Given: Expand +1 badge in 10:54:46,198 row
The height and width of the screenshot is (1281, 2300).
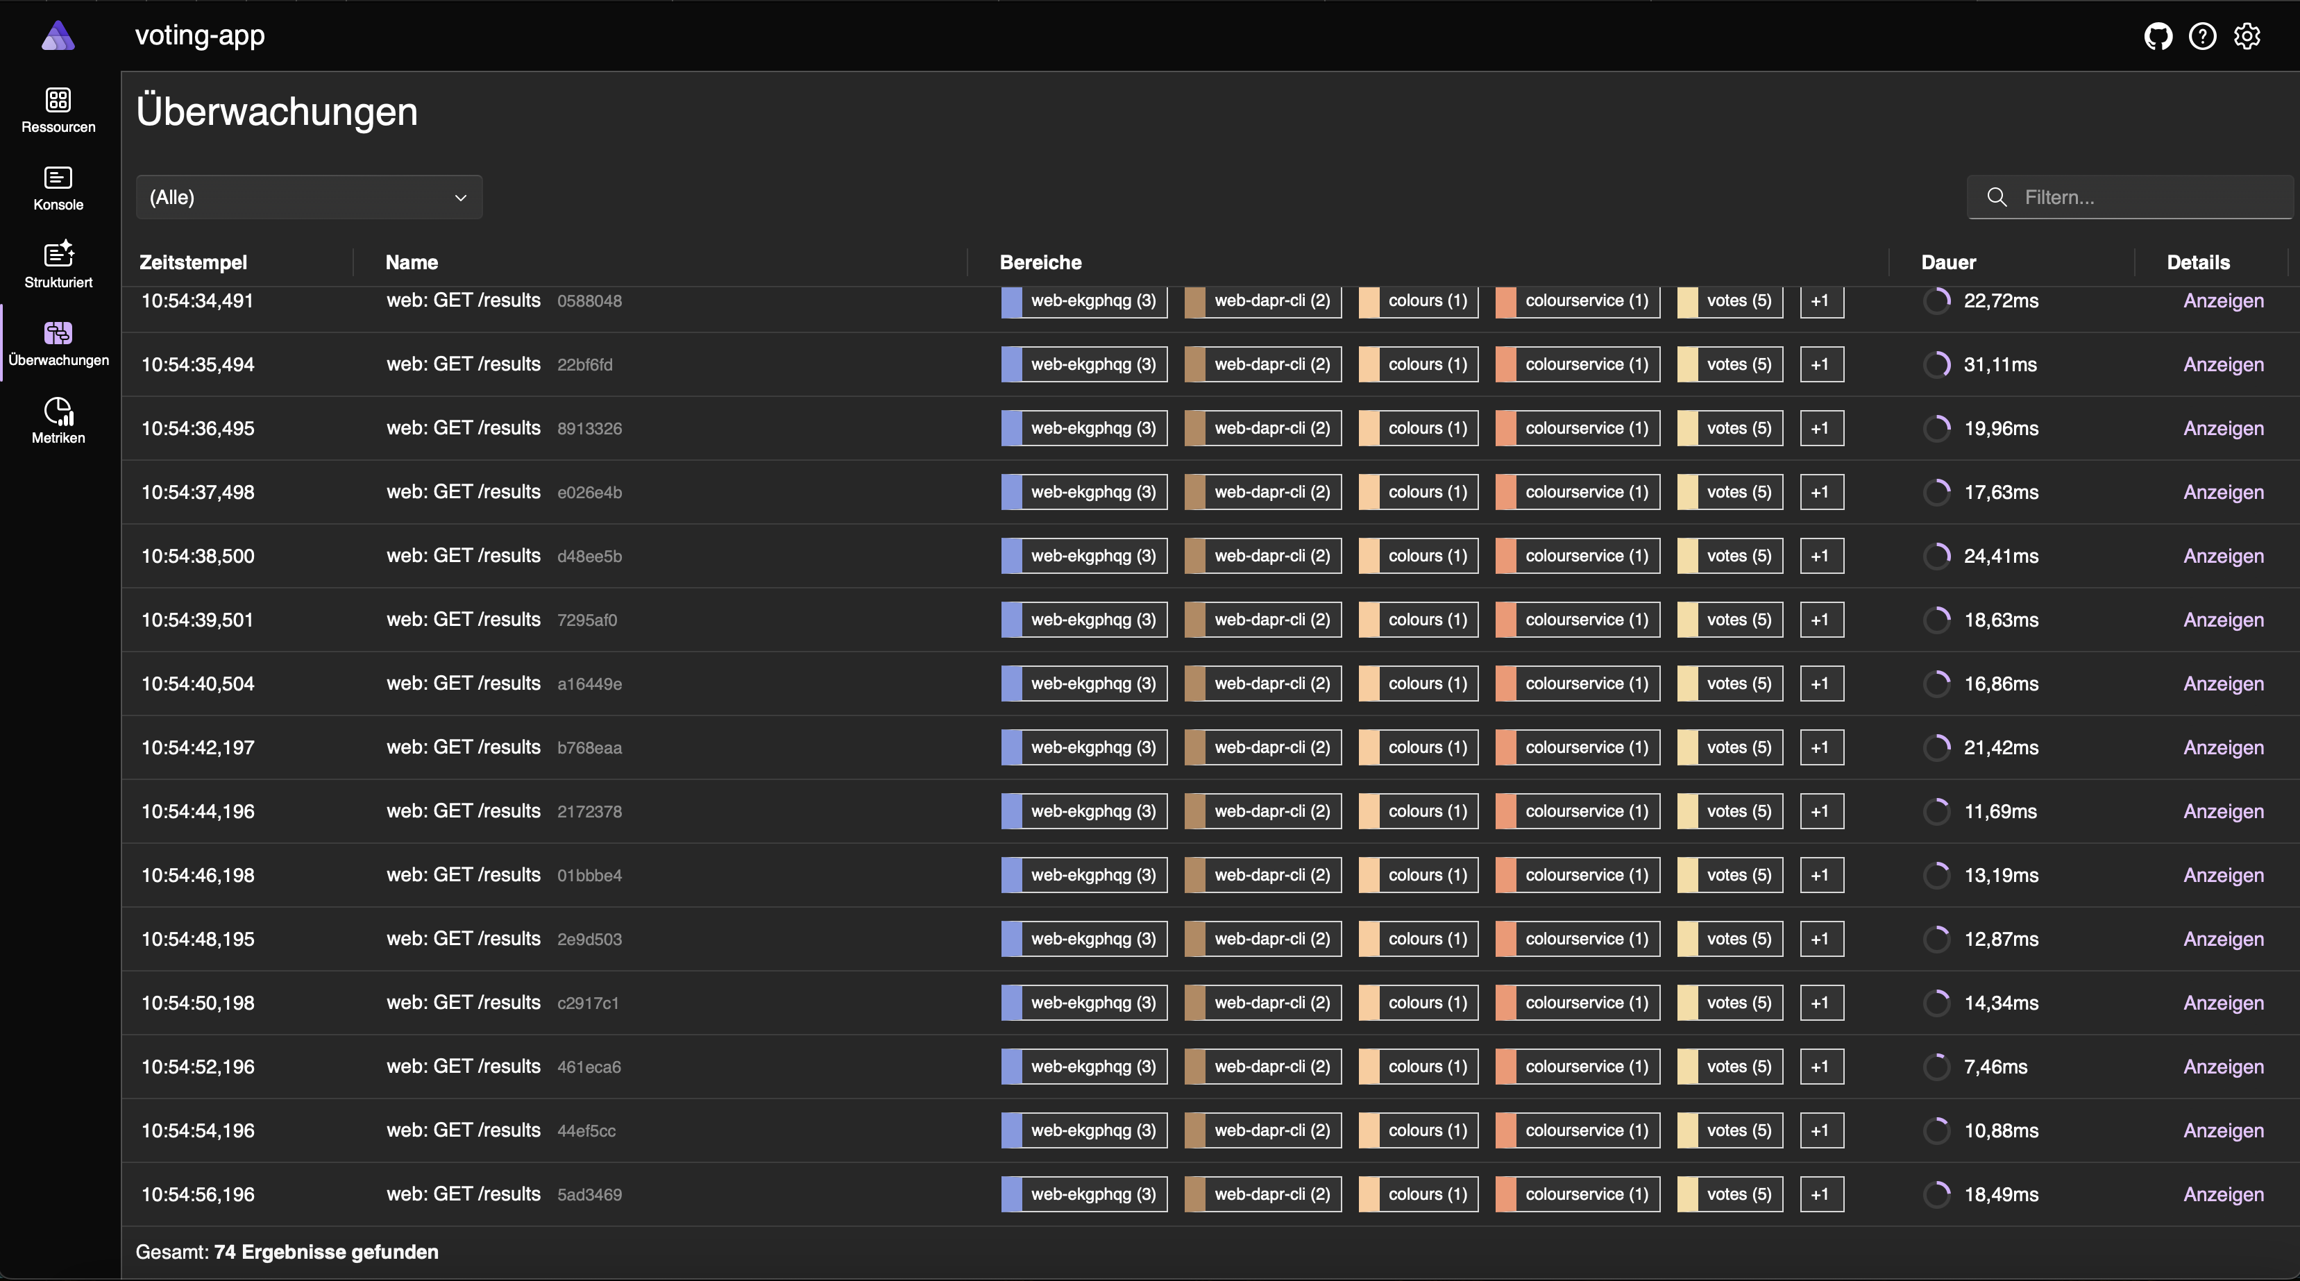Looking at the screenshot, I should point(1821,875).
